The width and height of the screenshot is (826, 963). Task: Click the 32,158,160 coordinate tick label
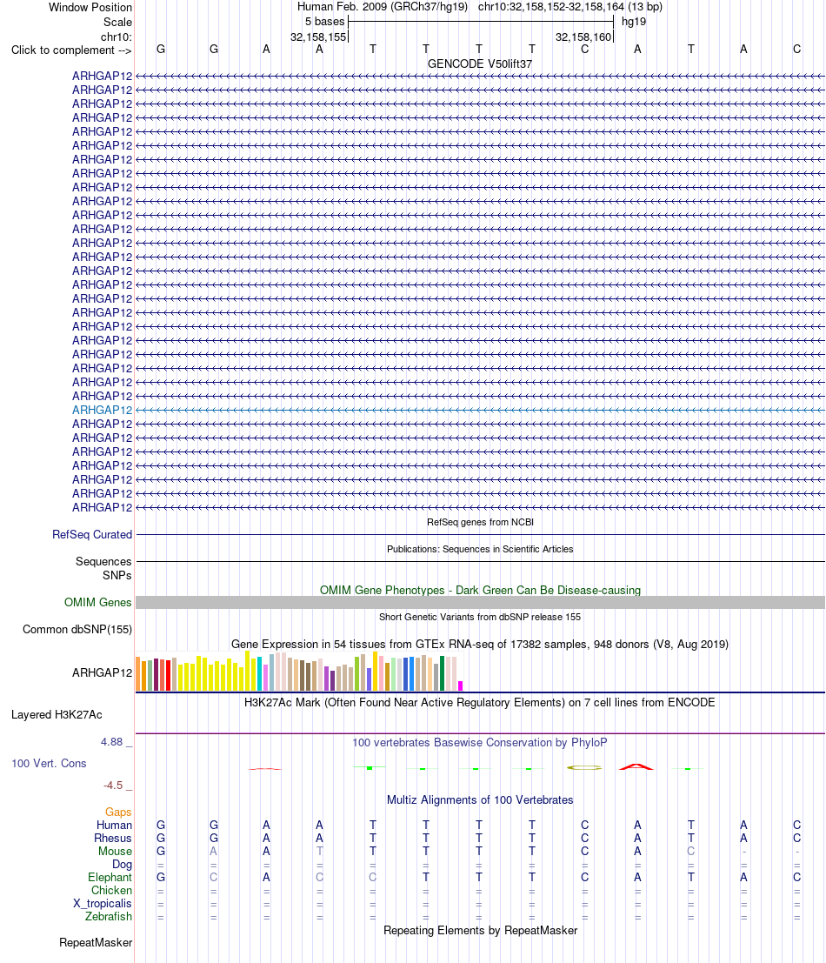click(583, 37)
